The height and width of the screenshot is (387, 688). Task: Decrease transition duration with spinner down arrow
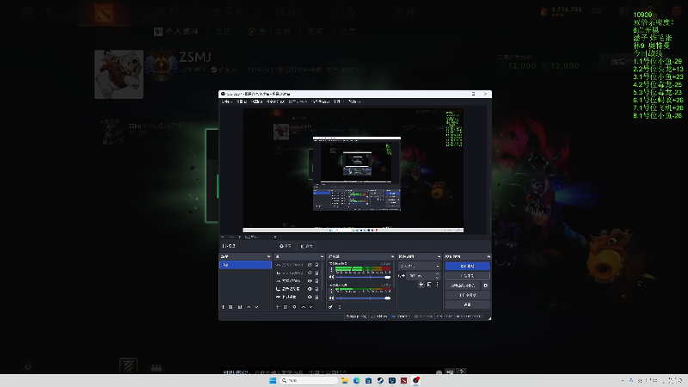point(438,278)
